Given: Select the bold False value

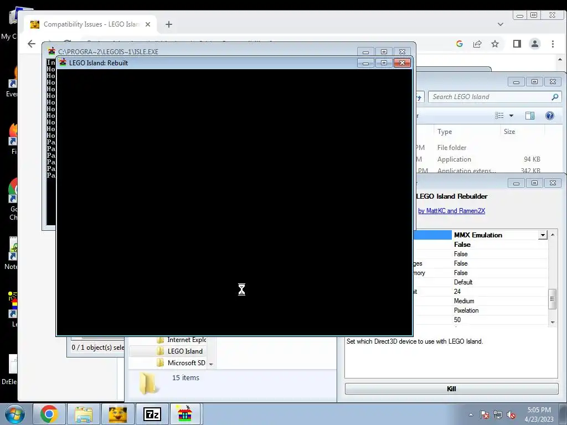Looking at the screenshot, I should [x=462, y=245].
